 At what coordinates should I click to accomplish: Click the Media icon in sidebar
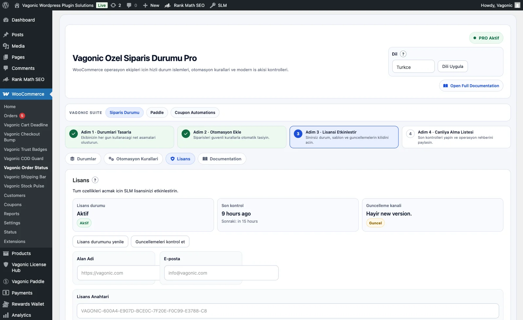[x=6, y=46]
